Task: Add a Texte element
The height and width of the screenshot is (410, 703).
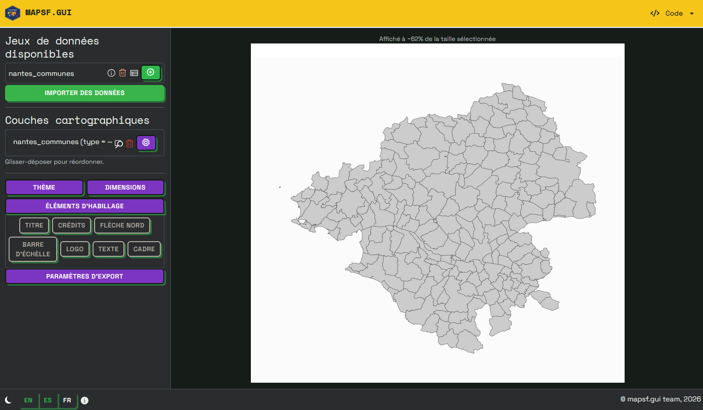Action: pos(109,249)
